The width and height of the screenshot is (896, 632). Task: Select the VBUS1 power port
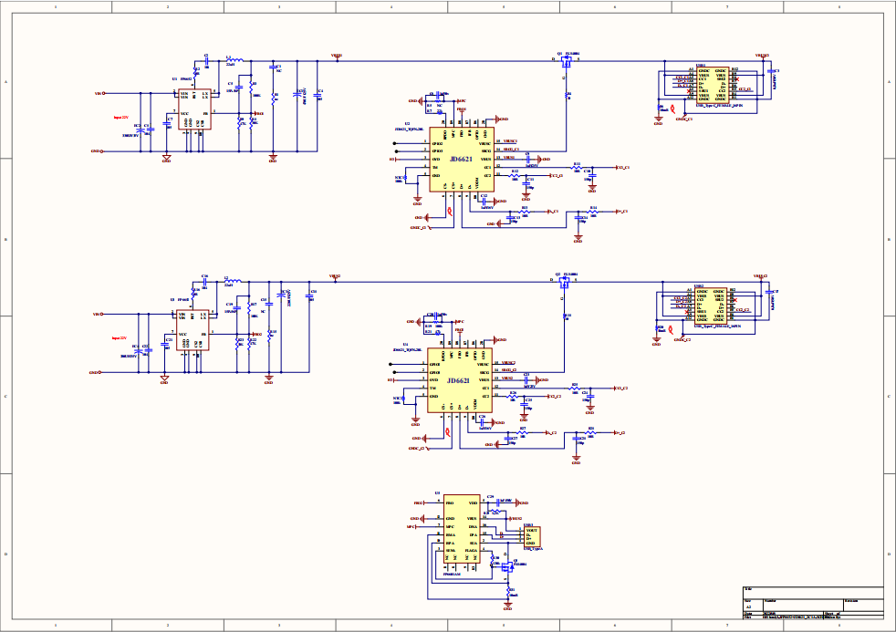coord(337,57)
